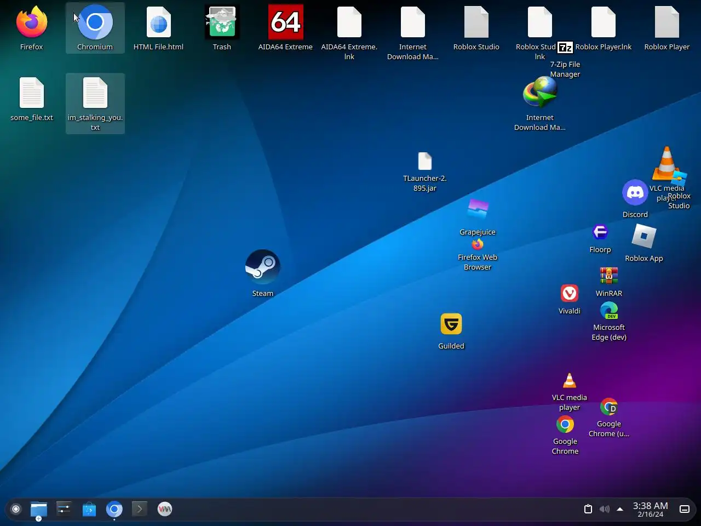Open System Settings sliders icon in taskbar
The height and width of the screenshot is (526, 701).
tap(64, 509)
